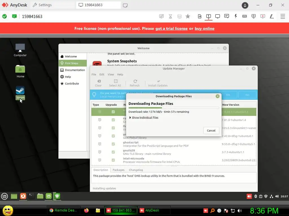Switch to the Packages tab
The image size is (289, 216).
tap(119, 170)
